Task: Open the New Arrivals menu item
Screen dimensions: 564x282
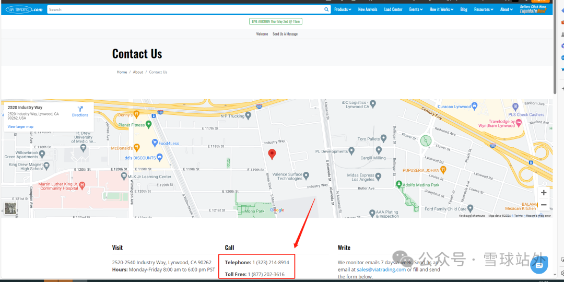Action: (368, 9)
